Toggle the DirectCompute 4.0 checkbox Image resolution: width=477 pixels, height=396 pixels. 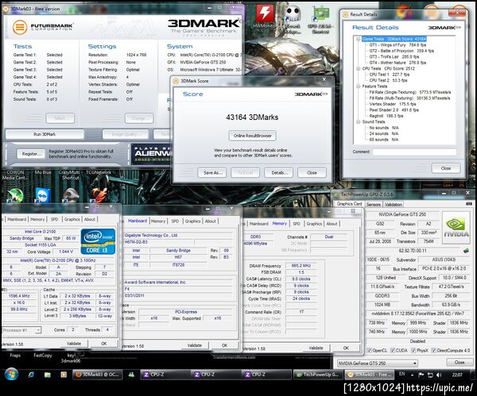(x=433, y=351)
